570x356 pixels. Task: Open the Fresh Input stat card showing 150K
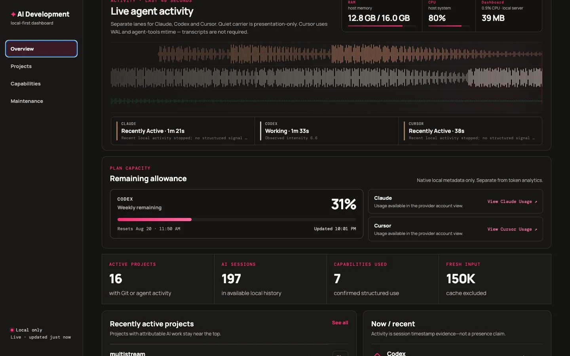point(495,279)
